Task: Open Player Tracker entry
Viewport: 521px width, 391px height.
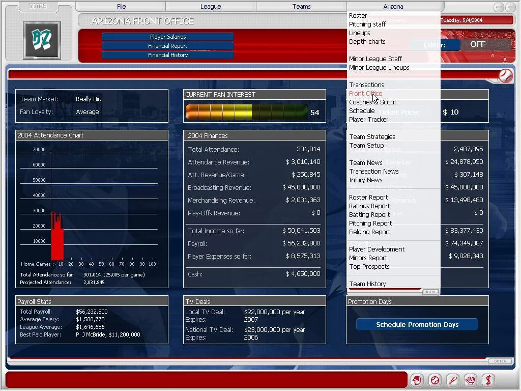Action: coord(368,119)
